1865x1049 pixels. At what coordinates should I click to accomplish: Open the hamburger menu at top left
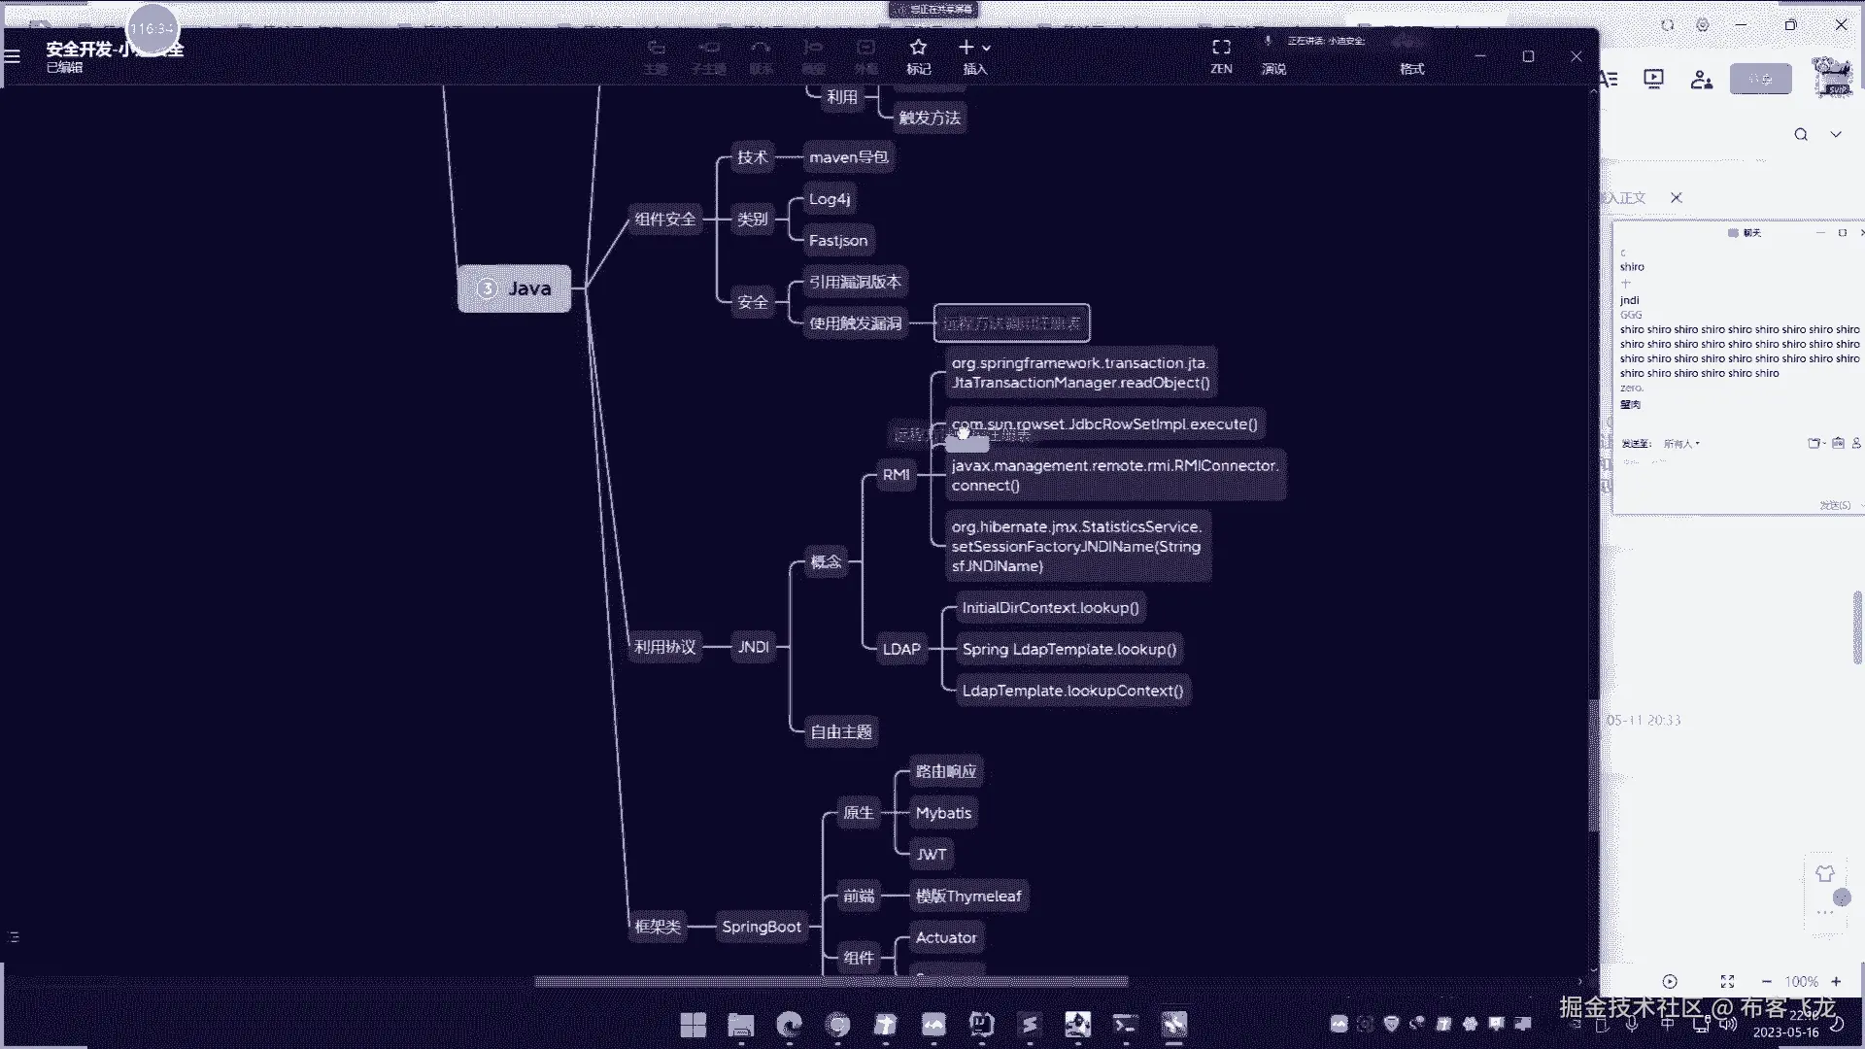13,55
